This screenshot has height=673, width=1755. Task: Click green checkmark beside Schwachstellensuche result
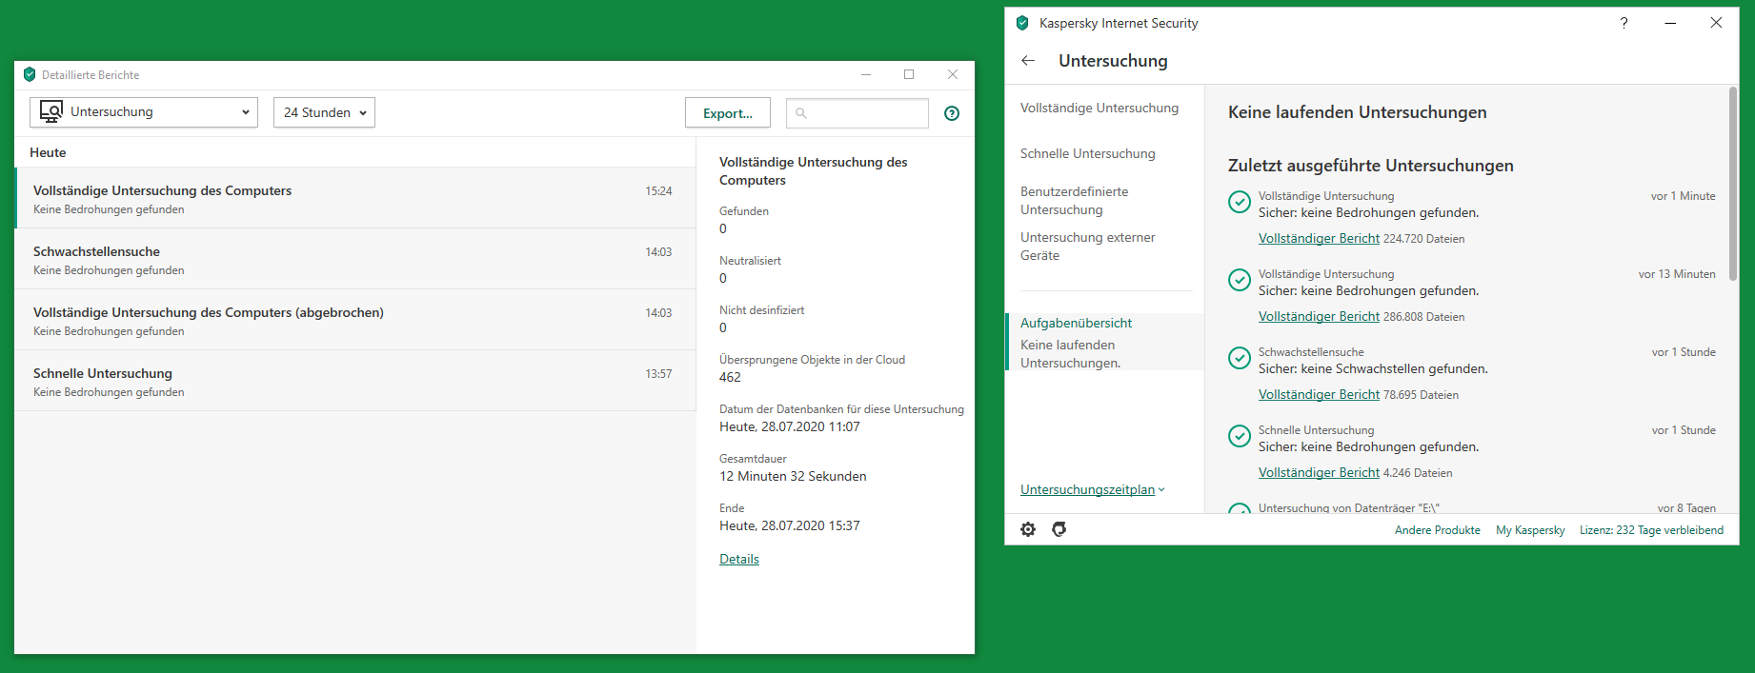[1240, 358]
